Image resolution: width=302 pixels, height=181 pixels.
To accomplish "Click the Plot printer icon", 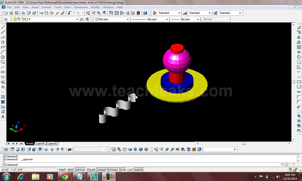I will point(23,13).
